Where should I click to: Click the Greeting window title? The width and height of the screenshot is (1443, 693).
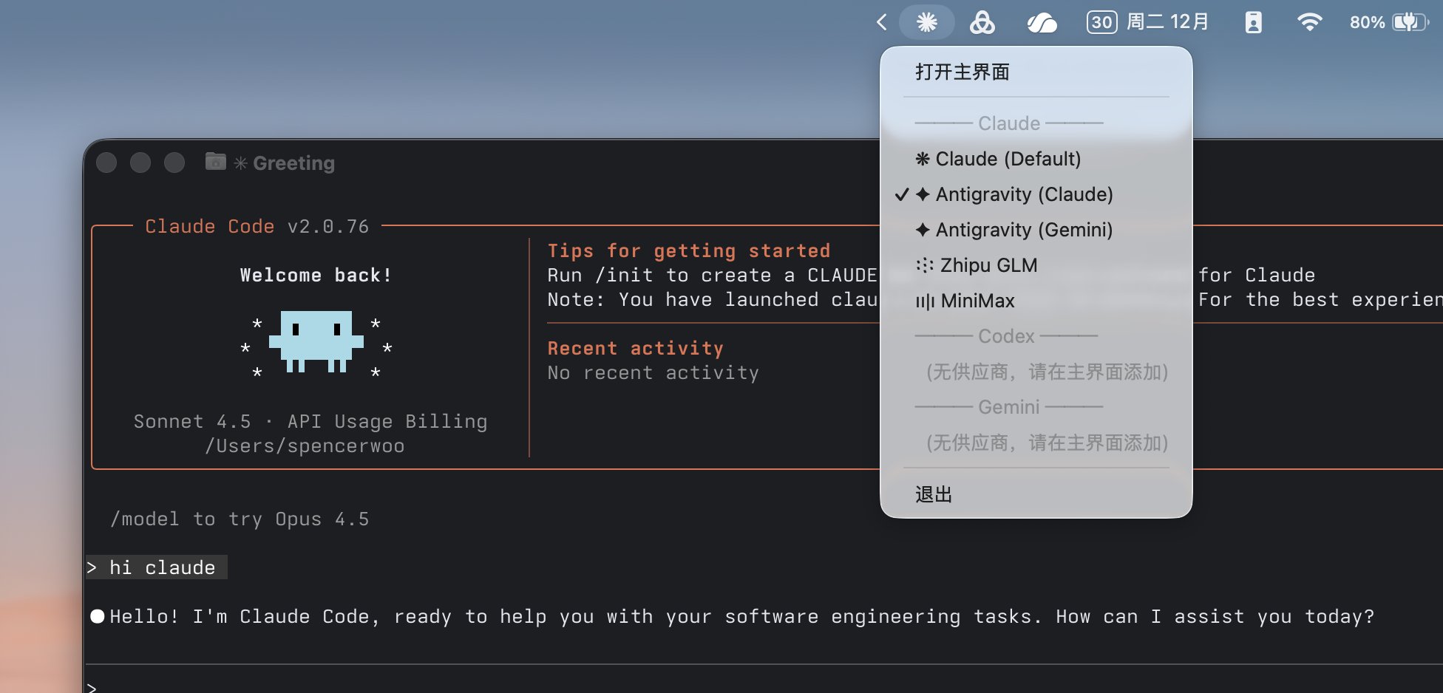[x=293, y=163]
